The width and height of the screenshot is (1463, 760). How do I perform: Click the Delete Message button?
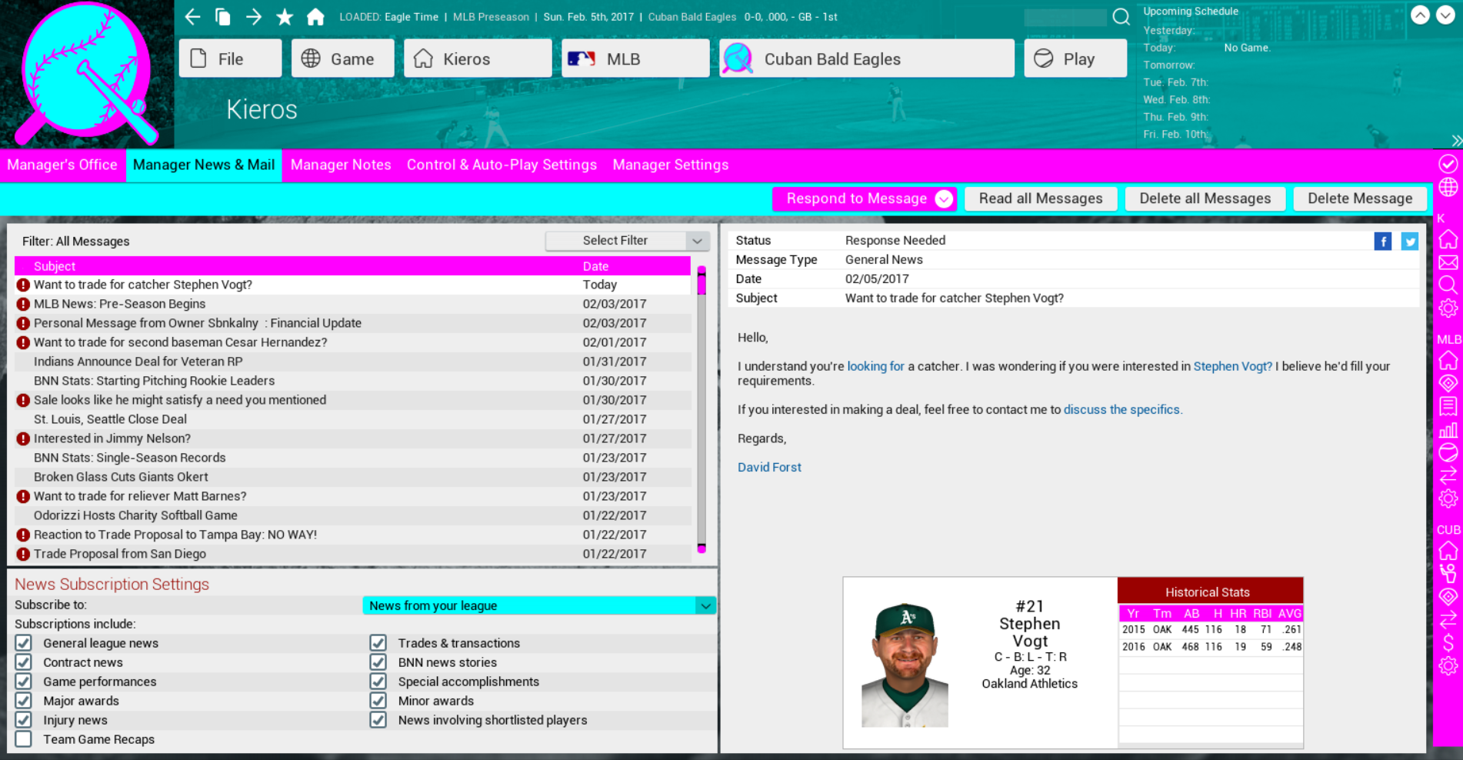[x=1360, y=198]
